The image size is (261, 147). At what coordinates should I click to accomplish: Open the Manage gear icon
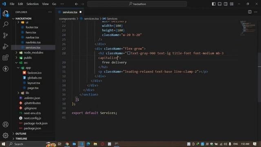click(x=5, y=135)
